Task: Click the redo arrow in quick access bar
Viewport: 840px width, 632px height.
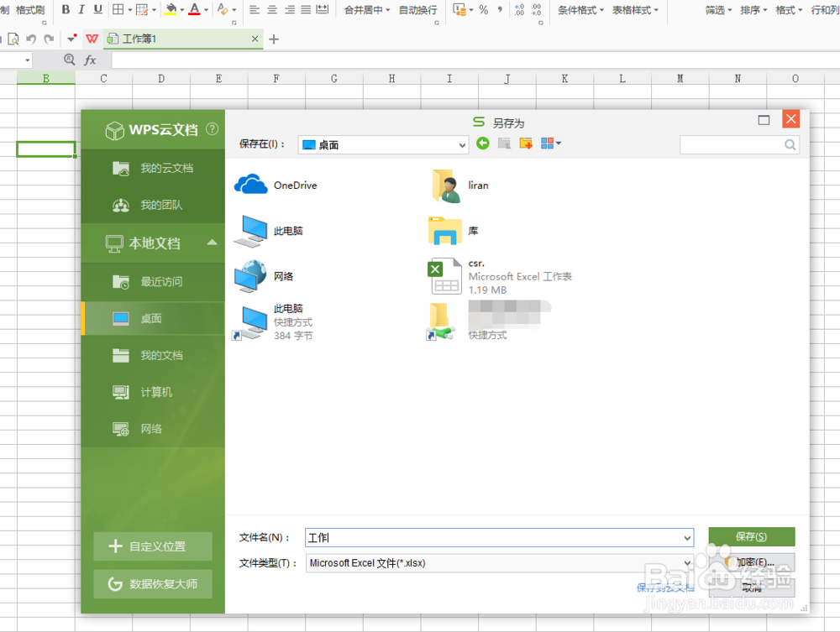Action: tap(49, 39)
